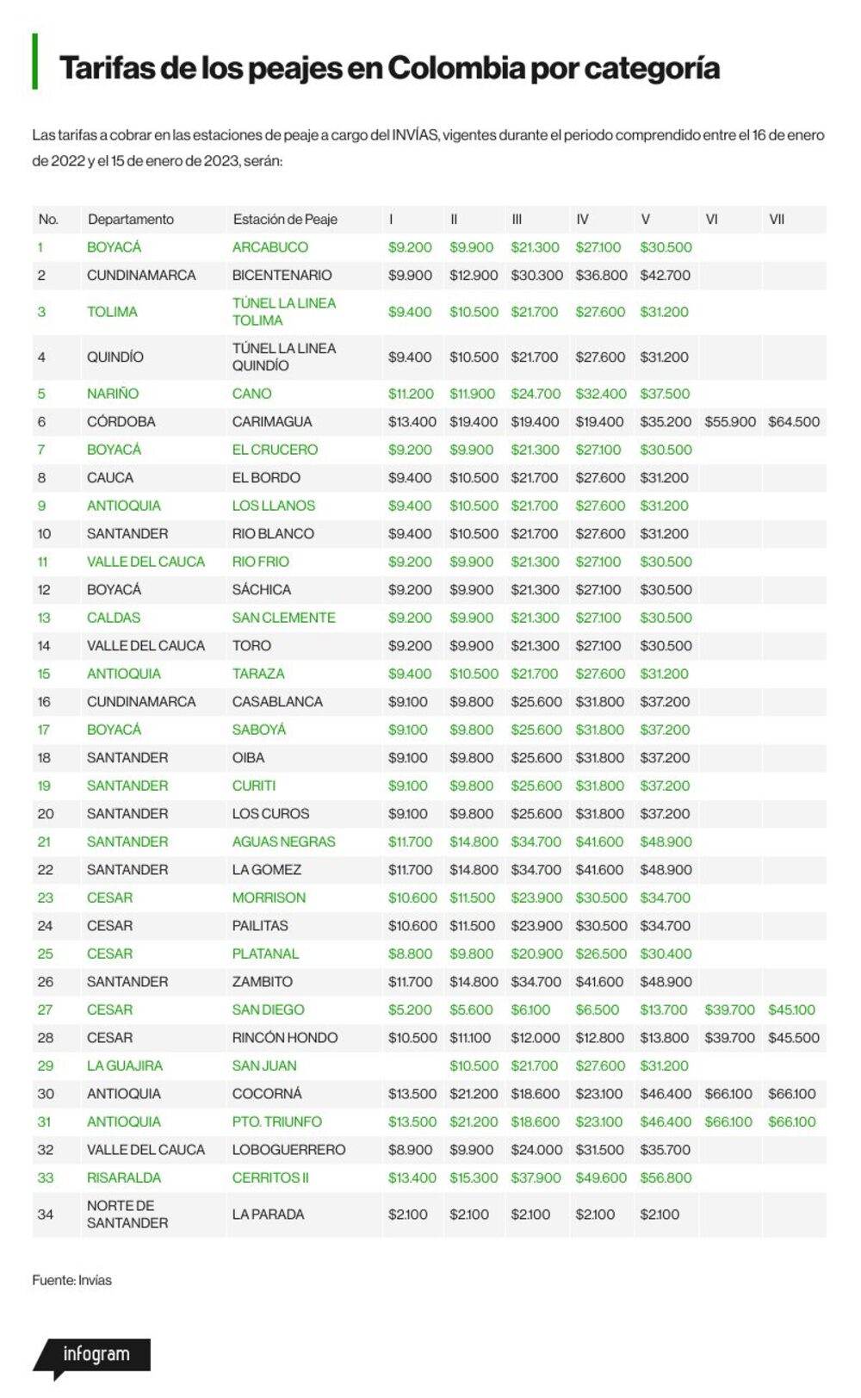The height and width of the screenshot is (1398, 861).
Task: Click the BICENTENARIO station cell
Action: coord(282,276)
